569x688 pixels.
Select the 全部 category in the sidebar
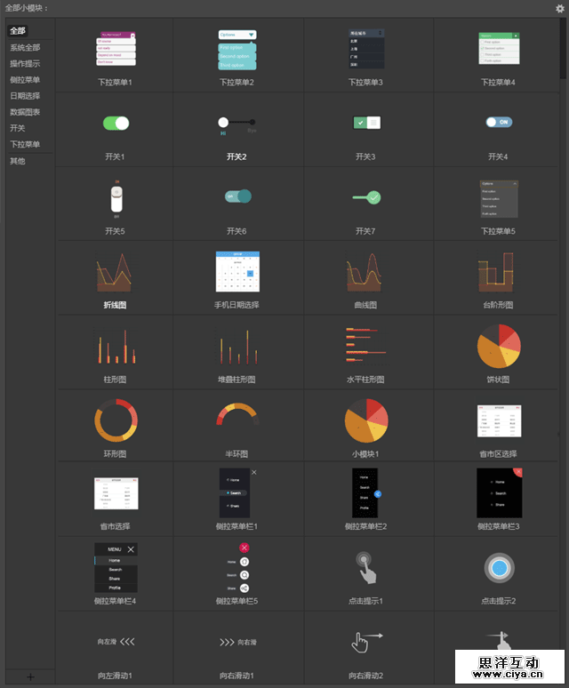coord(19,31)
